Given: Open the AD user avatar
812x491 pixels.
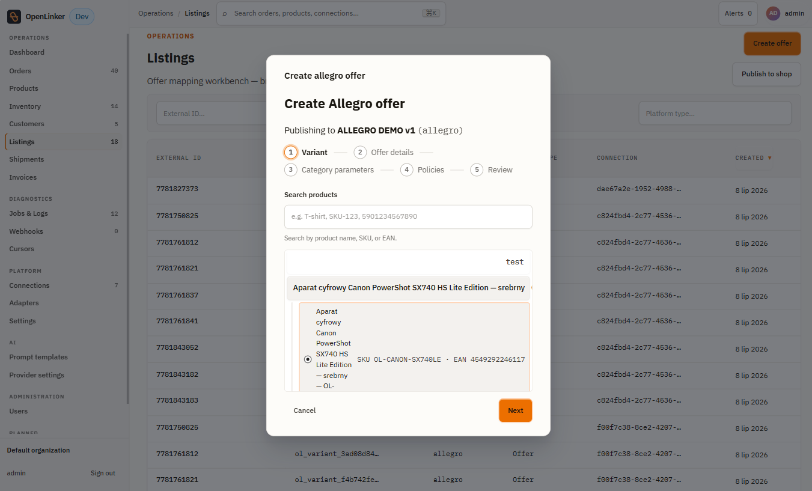Looking at the screenshot, I should pyautogui.click(x=773, y=13).
